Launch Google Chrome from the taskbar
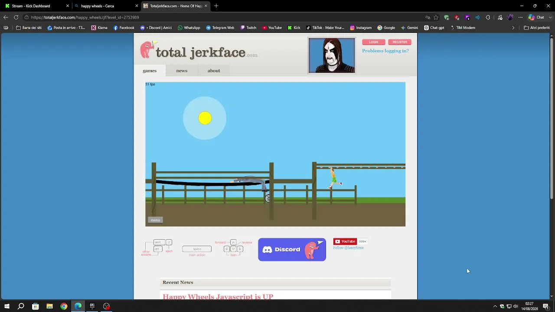The width and height of the screenshot is (555, 312). pos(64,306)
